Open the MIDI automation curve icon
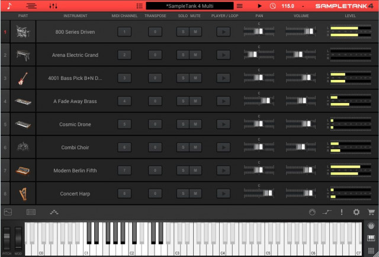Screen dimensions: 379x257 tap(327, 212)
